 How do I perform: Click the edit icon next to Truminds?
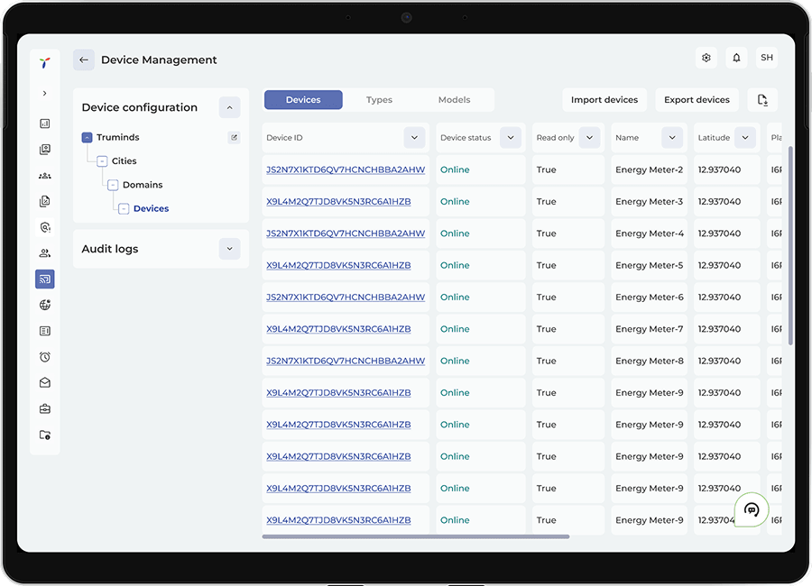coord(235,138)
